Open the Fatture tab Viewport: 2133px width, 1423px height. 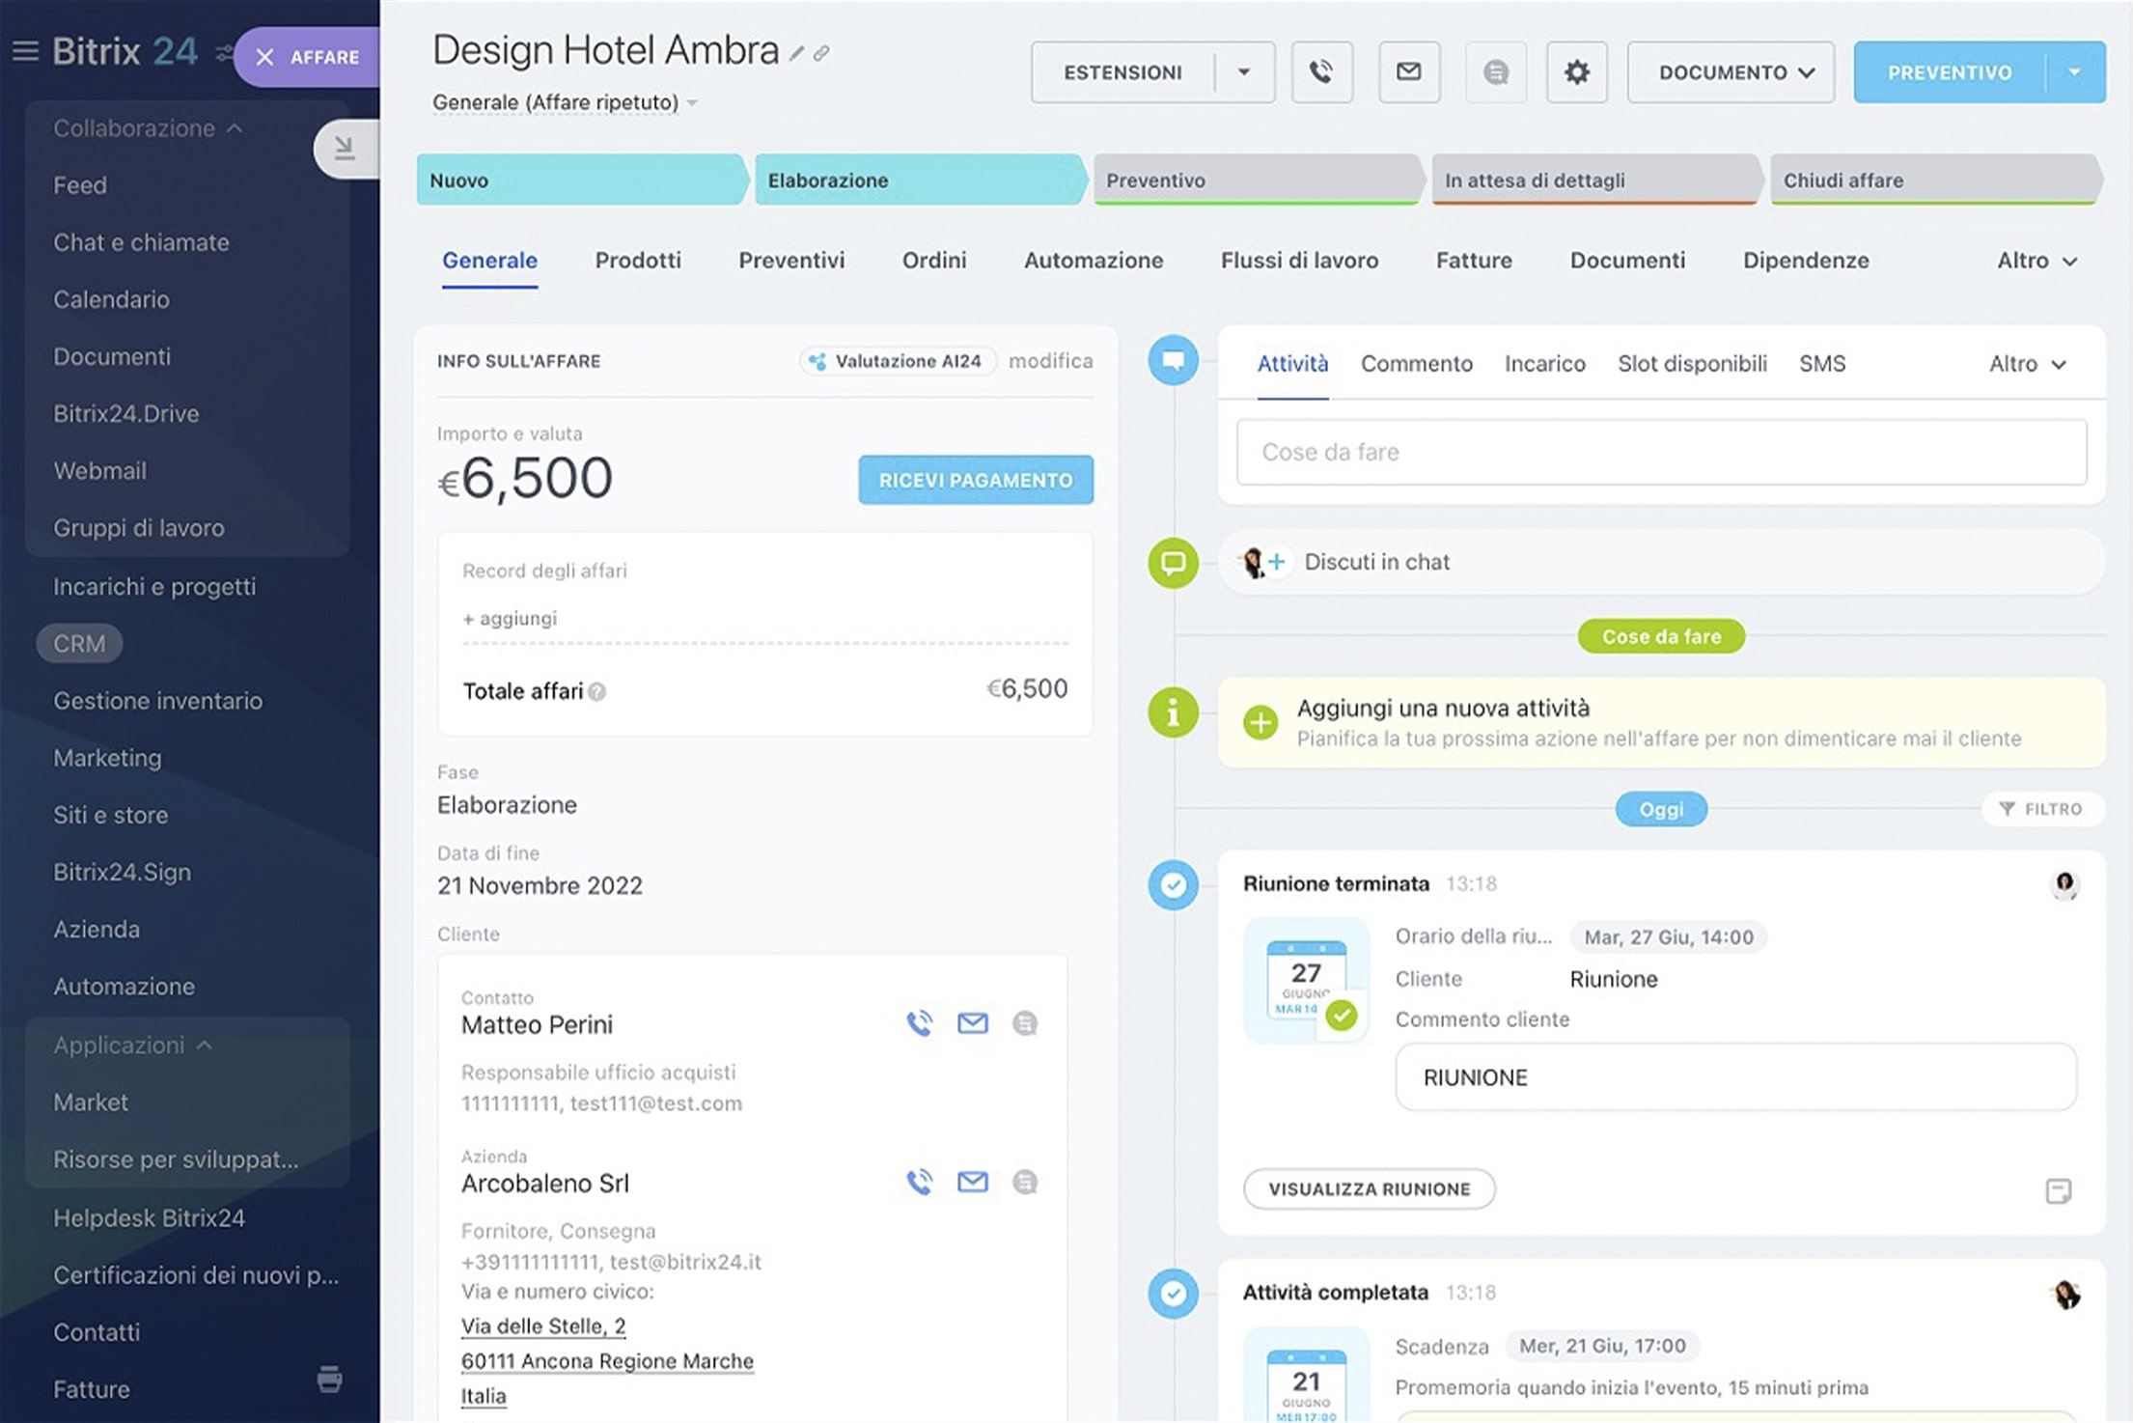(x=1474, y=261)
